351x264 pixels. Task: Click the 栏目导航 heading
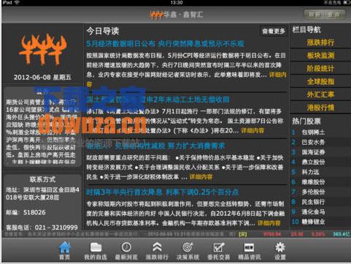[x=306, y=30]
